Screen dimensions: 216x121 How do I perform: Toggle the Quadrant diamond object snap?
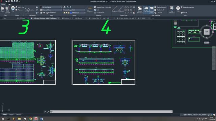128,10
